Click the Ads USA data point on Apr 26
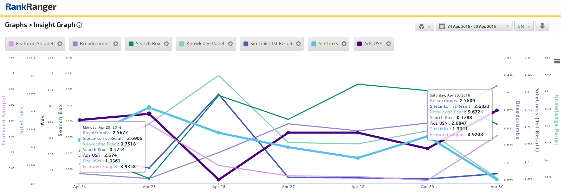This screenshot has width=561, height=192. click(x=219, y=180)
